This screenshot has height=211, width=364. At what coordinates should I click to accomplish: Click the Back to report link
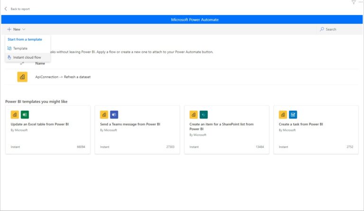(20, 9)
